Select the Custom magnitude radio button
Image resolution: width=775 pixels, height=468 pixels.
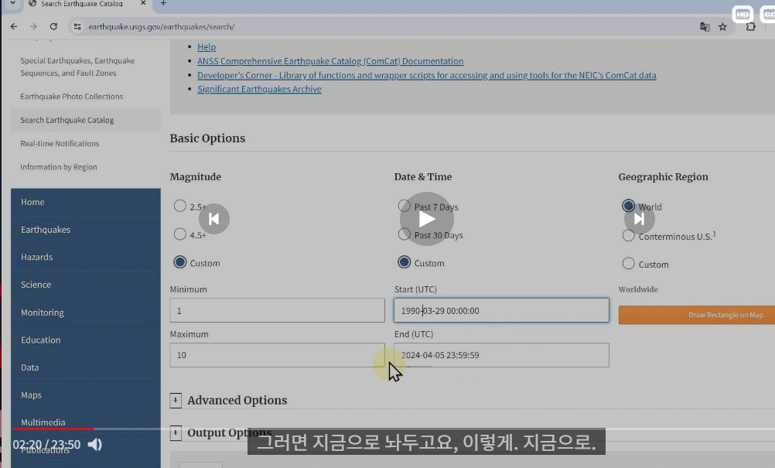tap(180, 262)
